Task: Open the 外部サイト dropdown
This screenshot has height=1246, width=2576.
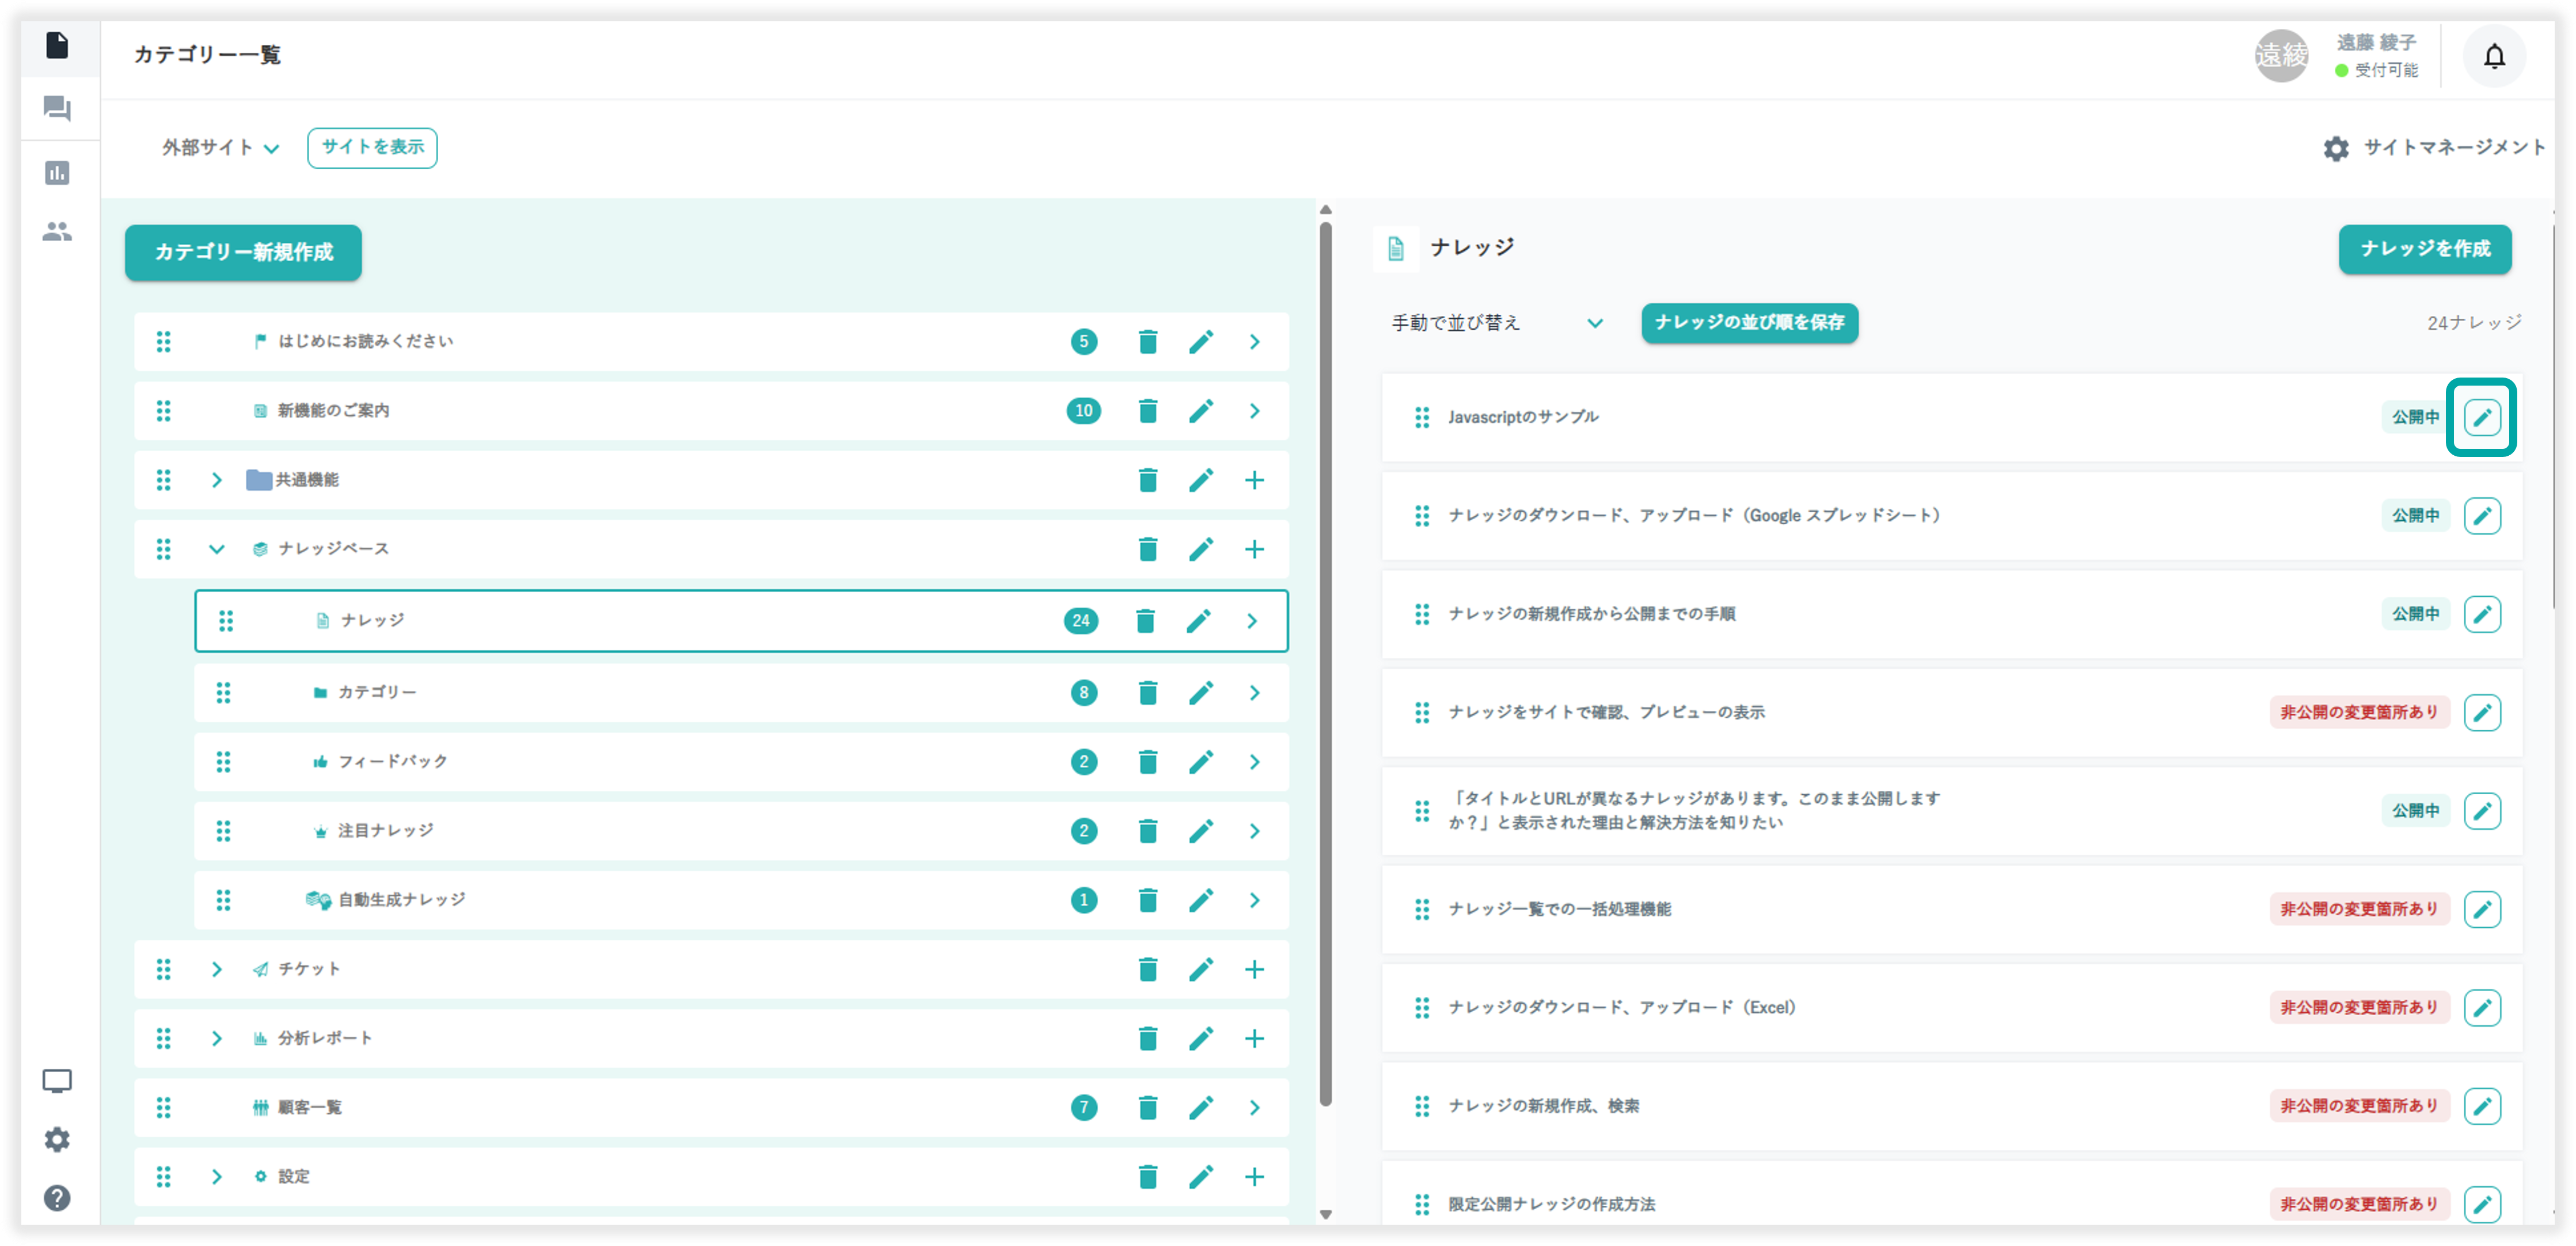Action: (x=220, y=148)
